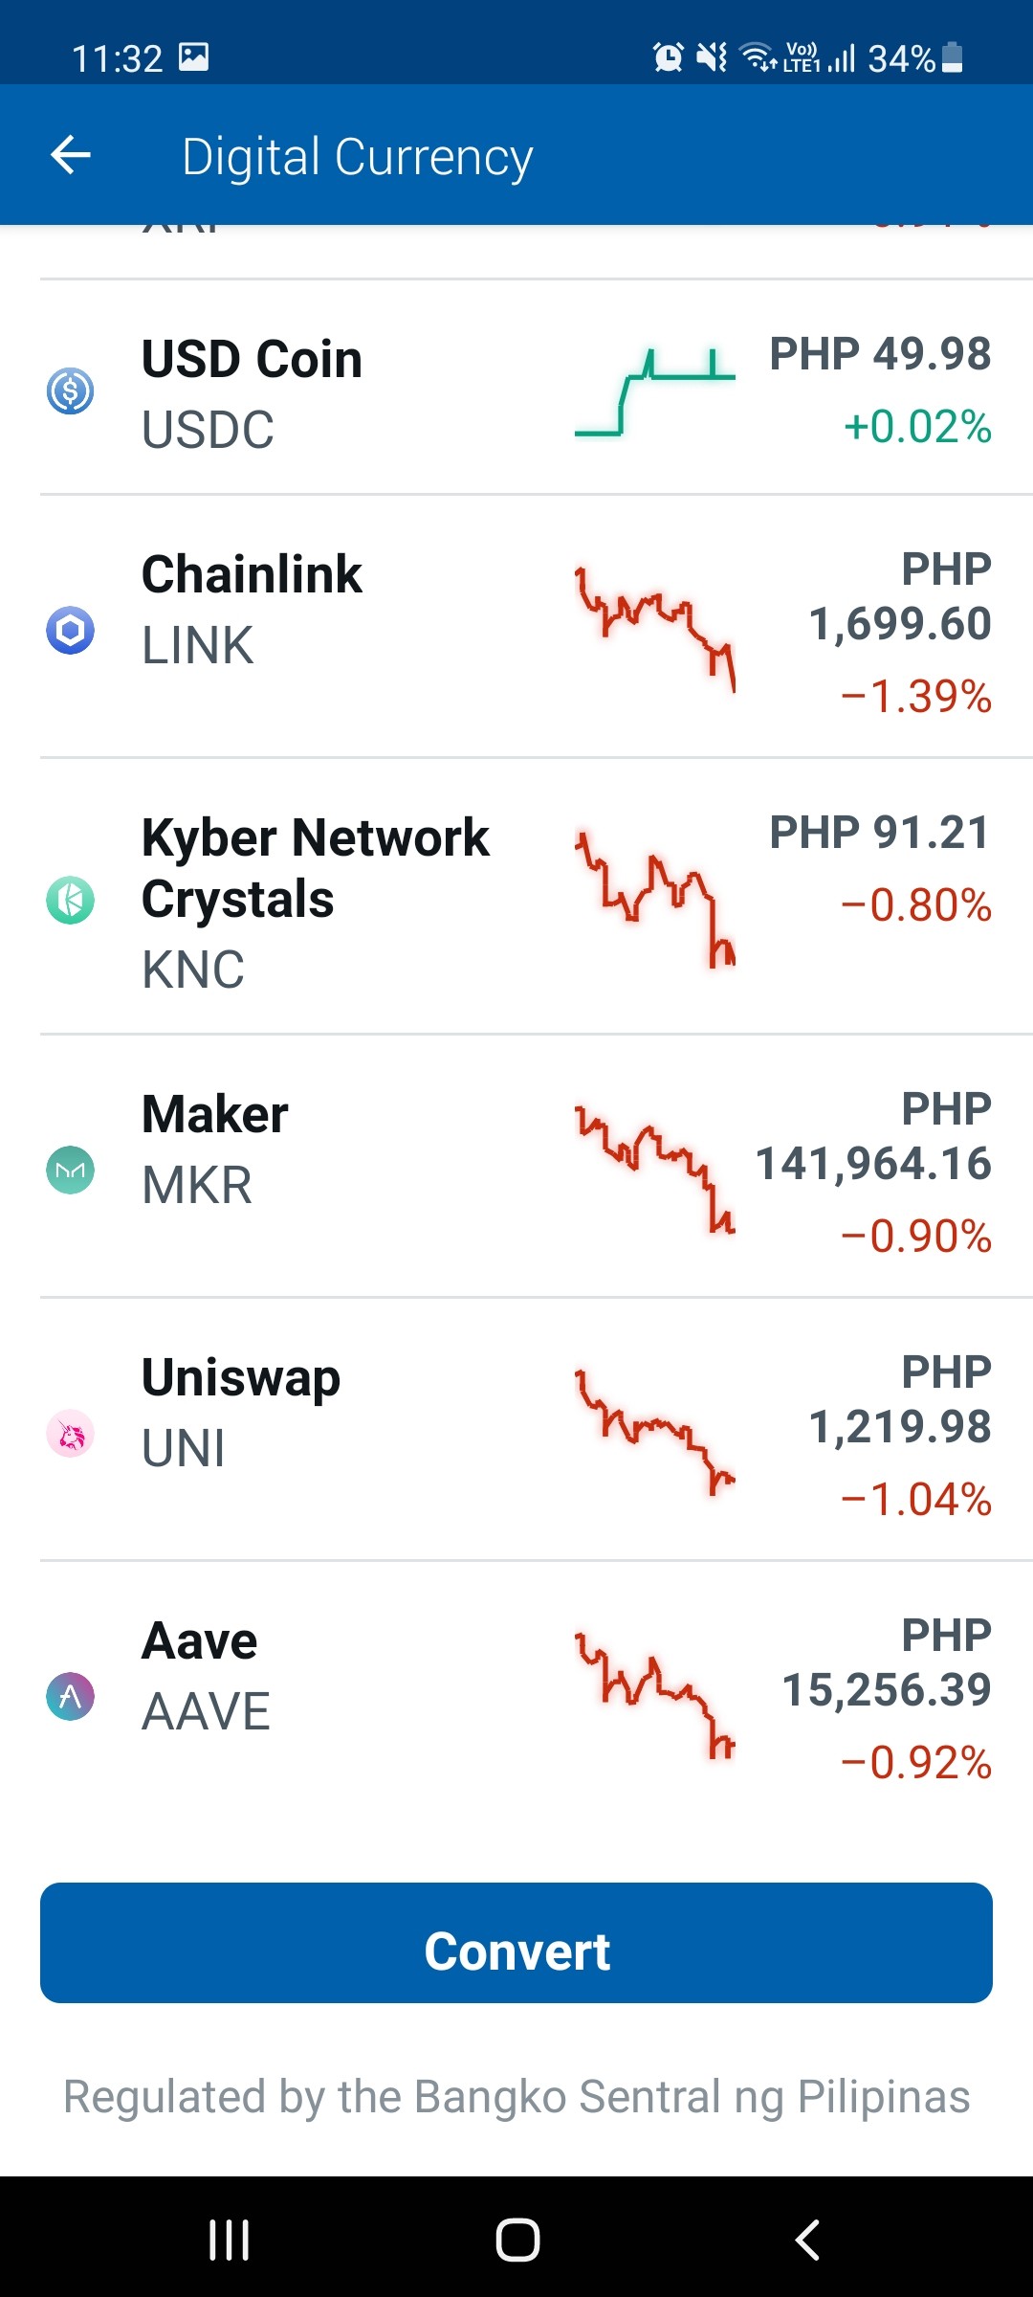Select the Maker price PHP 141,964.16

tap(873, 1136)
